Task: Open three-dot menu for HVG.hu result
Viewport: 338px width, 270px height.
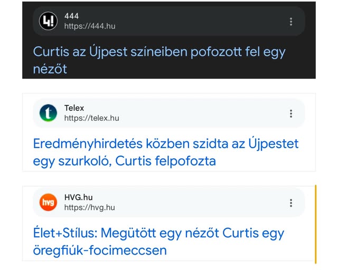Action: tap(291, 203)
